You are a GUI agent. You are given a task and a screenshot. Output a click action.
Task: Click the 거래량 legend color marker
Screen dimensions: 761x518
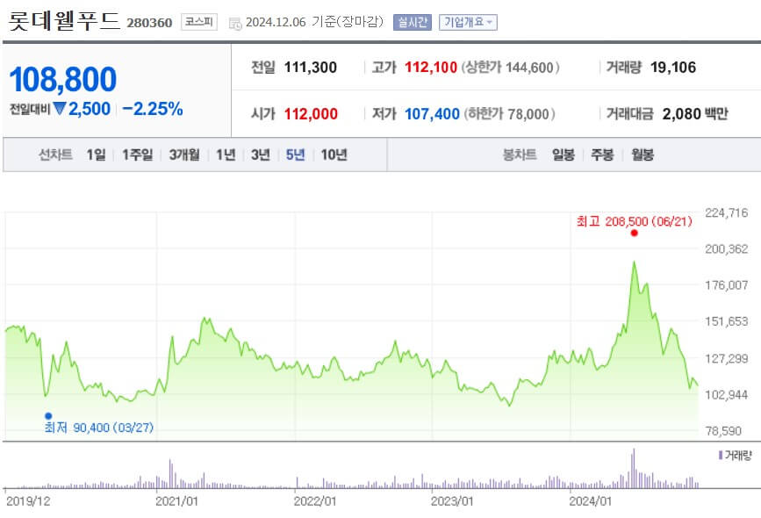(x=721, y=455)
